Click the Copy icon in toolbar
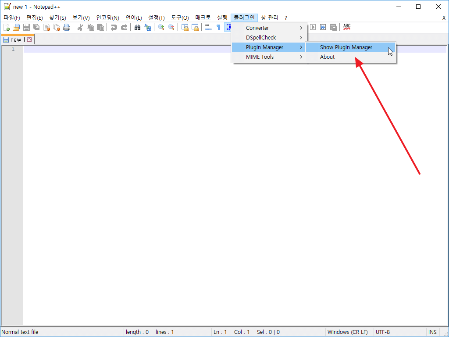The width and height of the screenshot is (449, 337). pyautogui.click(x=90, y=27)
